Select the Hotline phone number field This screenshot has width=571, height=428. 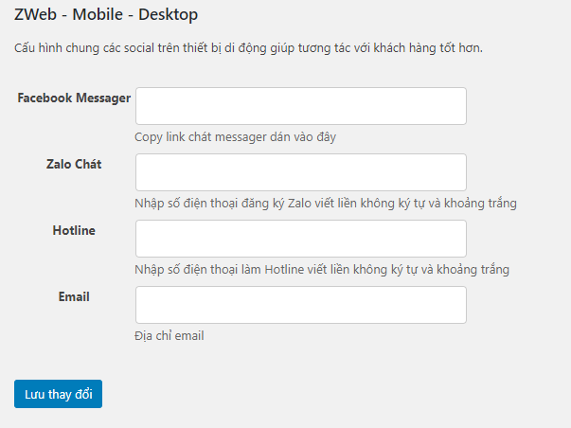point(301,239)
